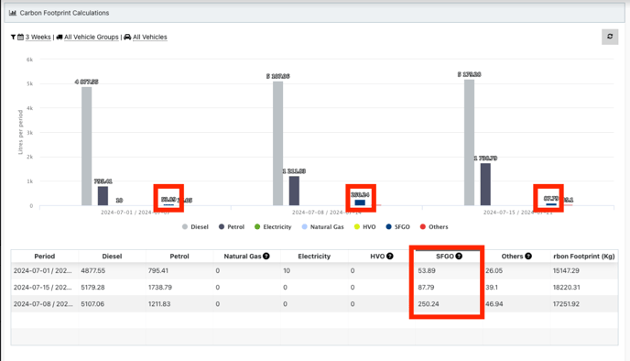Click Diesel value 5107.06
This screenshot has height=361, width=630.
(x=92, y=304)
